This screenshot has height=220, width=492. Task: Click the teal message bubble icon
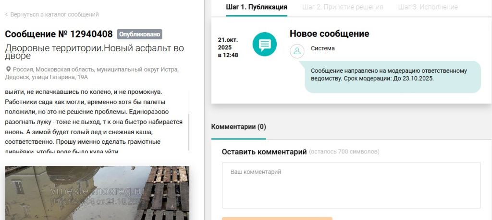[x=265, y=44]
